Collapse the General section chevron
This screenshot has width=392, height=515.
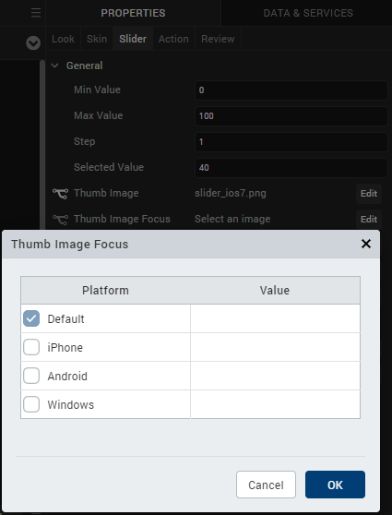point(54,66)
